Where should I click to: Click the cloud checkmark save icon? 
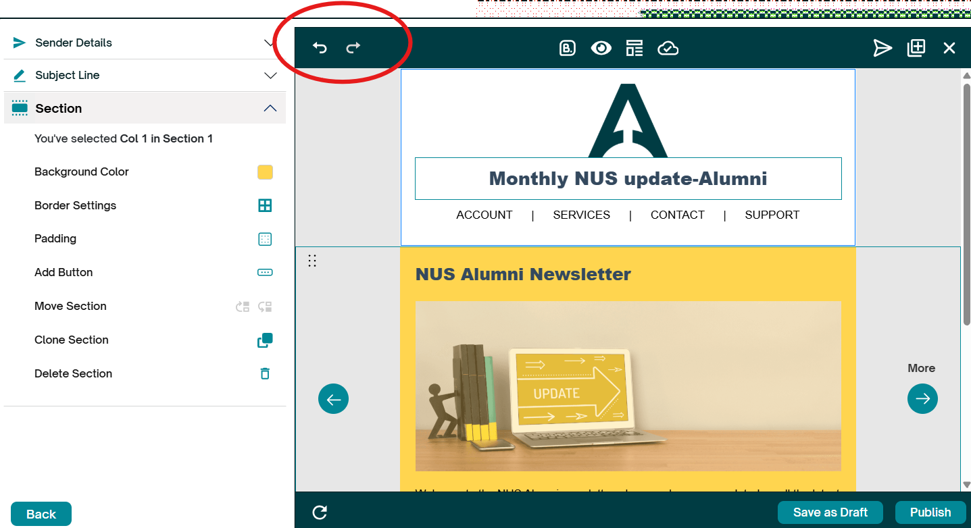[x=668, y=48]
